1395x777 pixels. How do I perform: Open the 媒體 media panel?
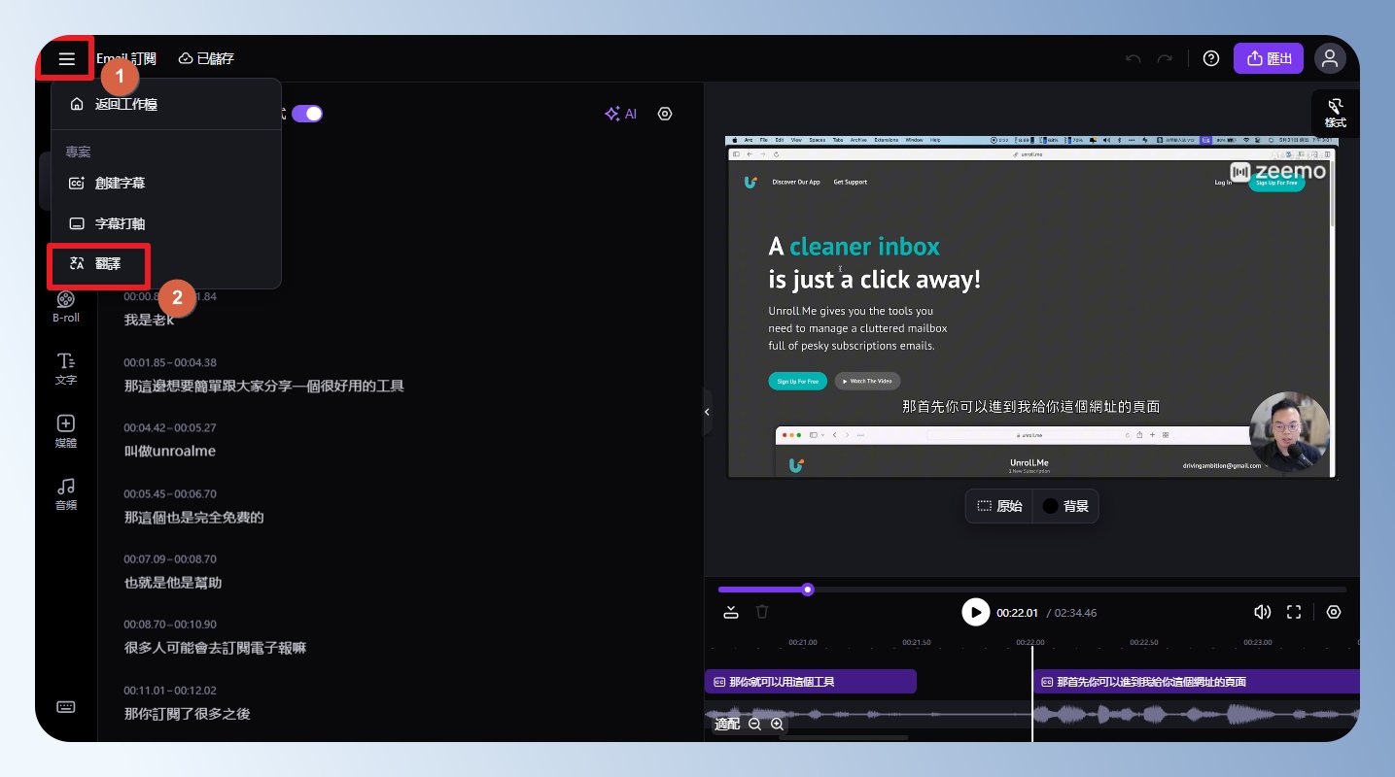click(66, 431)
